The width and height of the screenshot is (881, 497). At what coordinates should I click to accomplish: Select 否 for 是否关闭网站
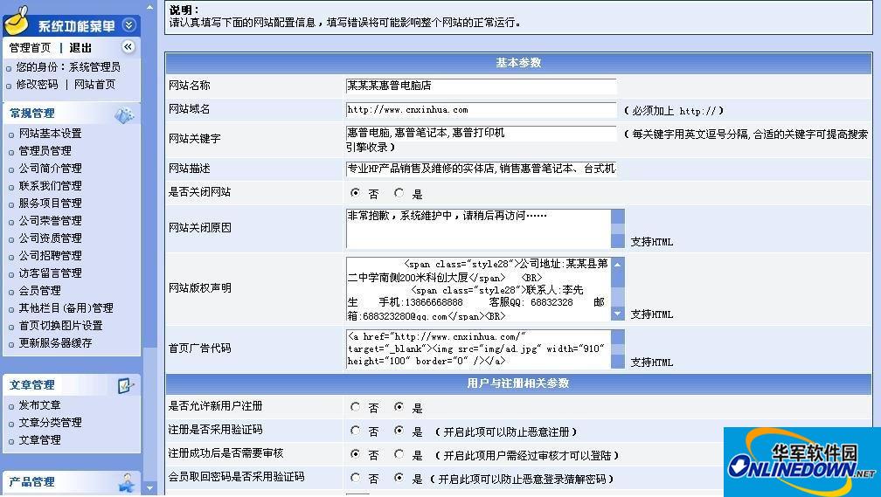click(355, 193)
